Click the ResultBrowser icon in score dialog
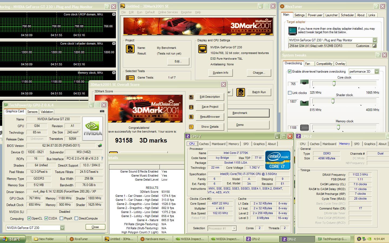Image resolution: width=389 pixels, height=243 pixels. coord(191,117)
